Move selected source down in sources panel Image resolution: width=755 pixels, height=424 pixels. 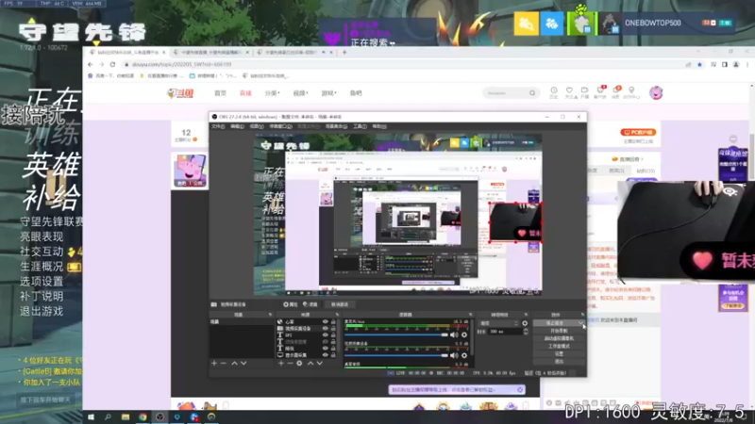319,364
